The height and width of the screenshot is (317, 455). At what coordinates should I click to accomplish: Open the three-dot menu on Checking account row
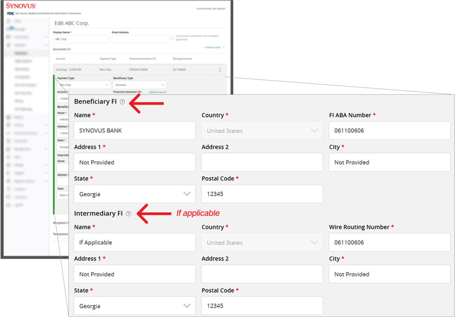tap(220, 70)
